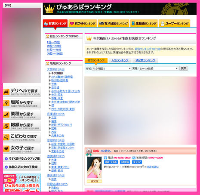
Task: Click the magnifier icon on こだわりで探す
Action: (6, 137)
